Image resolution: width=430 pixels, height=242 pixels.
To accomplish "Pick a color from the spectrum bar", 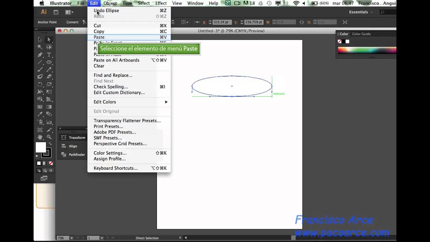I will (x=367, y=50).
